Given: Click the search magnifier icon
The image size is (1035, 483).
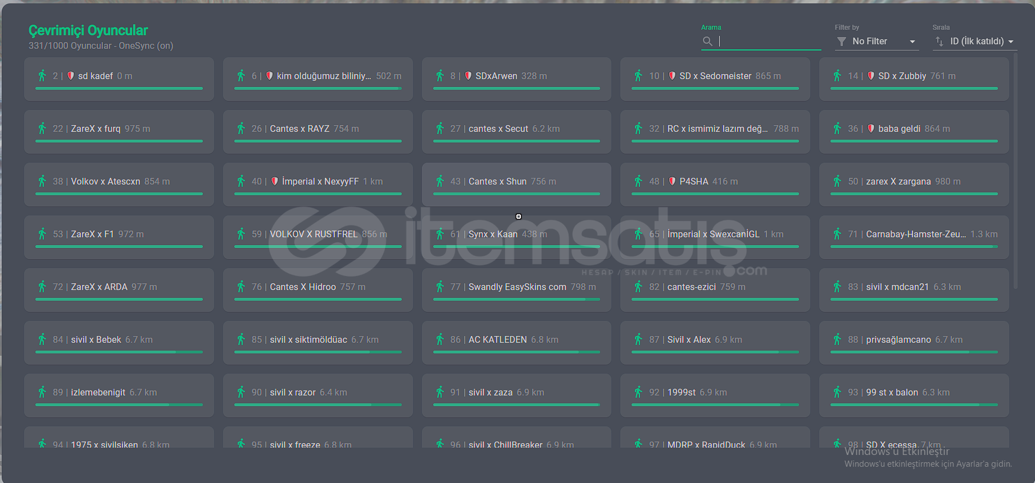Looking at the screenshot, I should (x=707, y=42).
